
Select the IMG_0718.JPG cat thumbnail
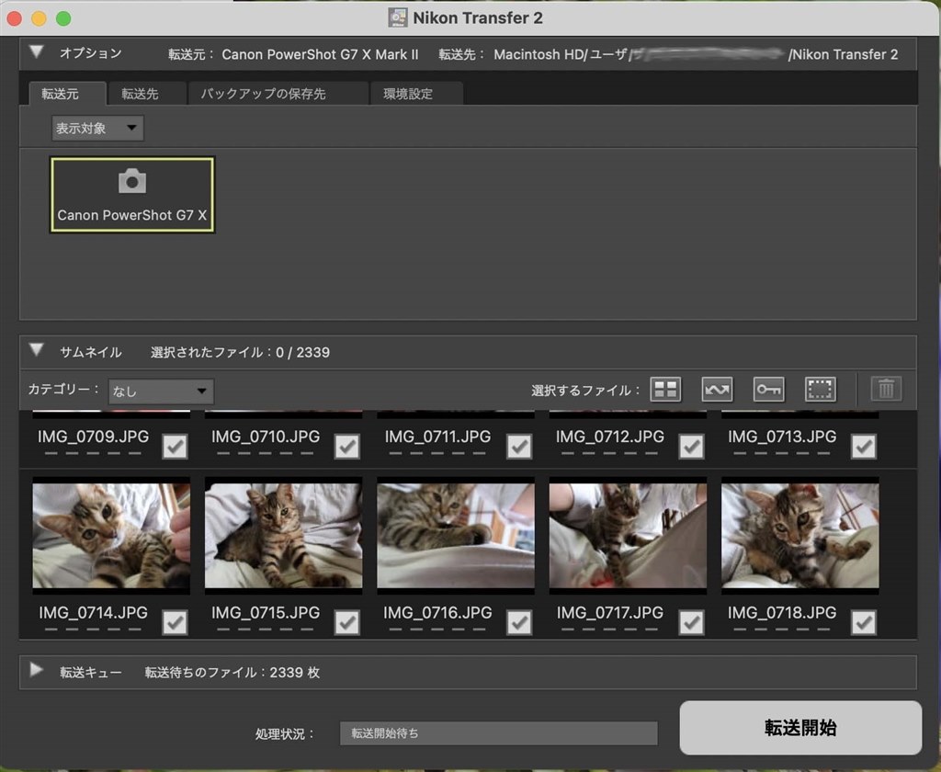click(800, 536)
